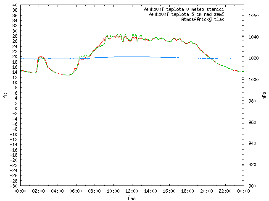Click the green legend line sample
Screen dimensions: 269x201
[233, 14]
